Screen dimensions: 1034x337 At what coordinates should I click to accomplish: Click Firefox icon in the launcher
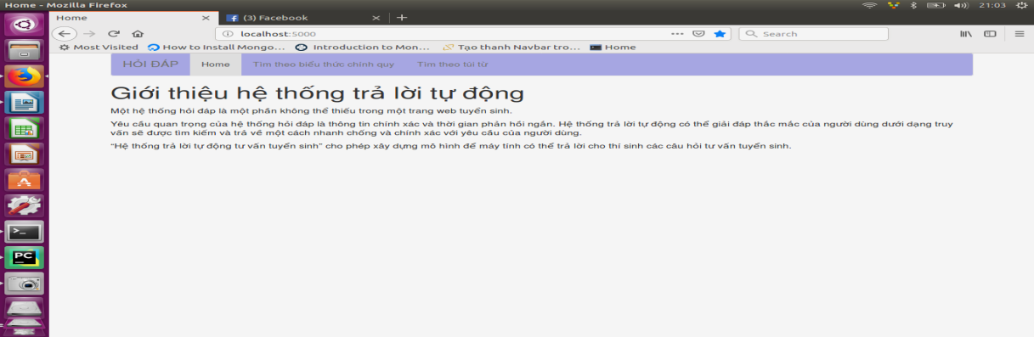[24, 76]
